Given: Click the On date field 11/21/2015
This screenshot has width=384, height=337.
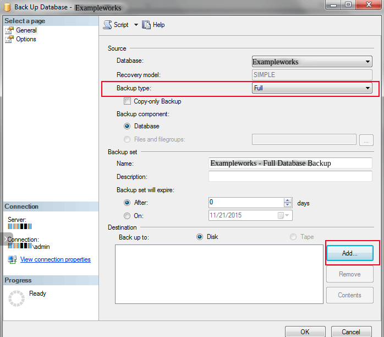Looking at the screenshot, I should pos(250,215).
